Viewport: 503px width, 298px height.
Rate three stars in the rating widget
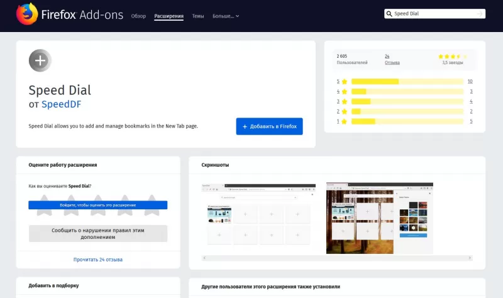point(98,206)
